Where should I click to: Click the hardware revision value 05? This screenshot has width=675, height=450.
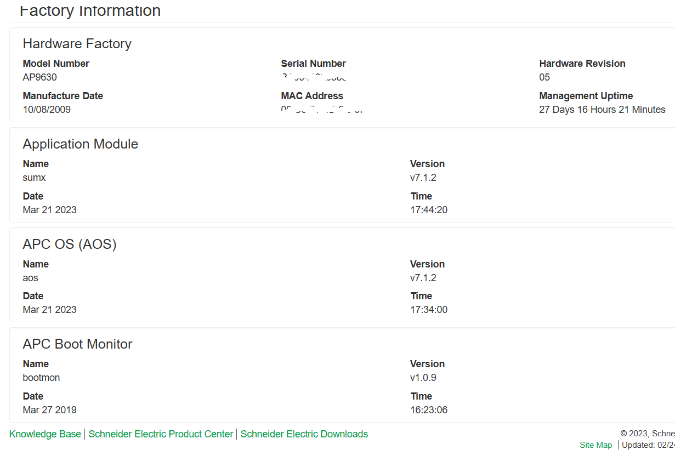[544, 77]
